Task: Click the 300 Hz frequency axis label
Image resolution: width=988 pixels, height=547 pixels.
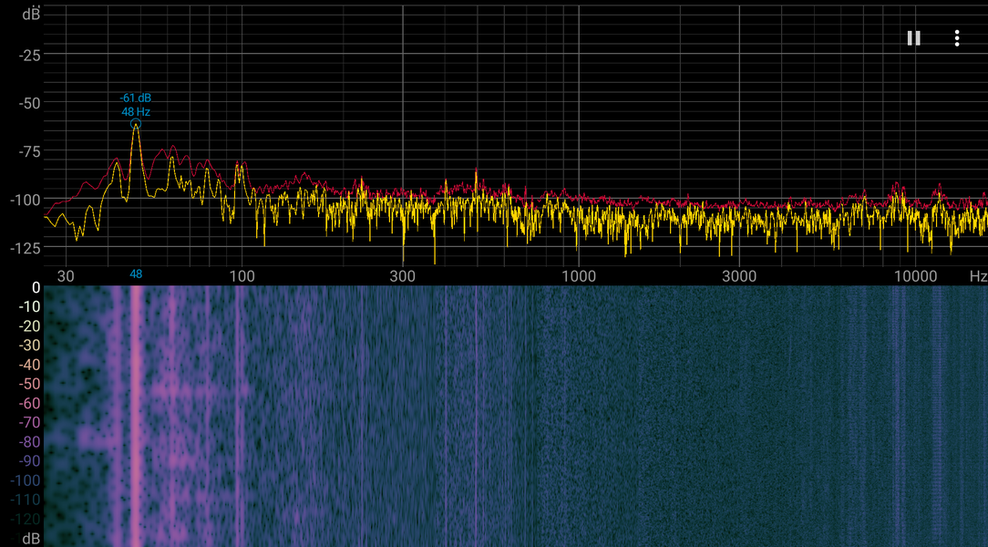Action: click(x=403, y=276)
